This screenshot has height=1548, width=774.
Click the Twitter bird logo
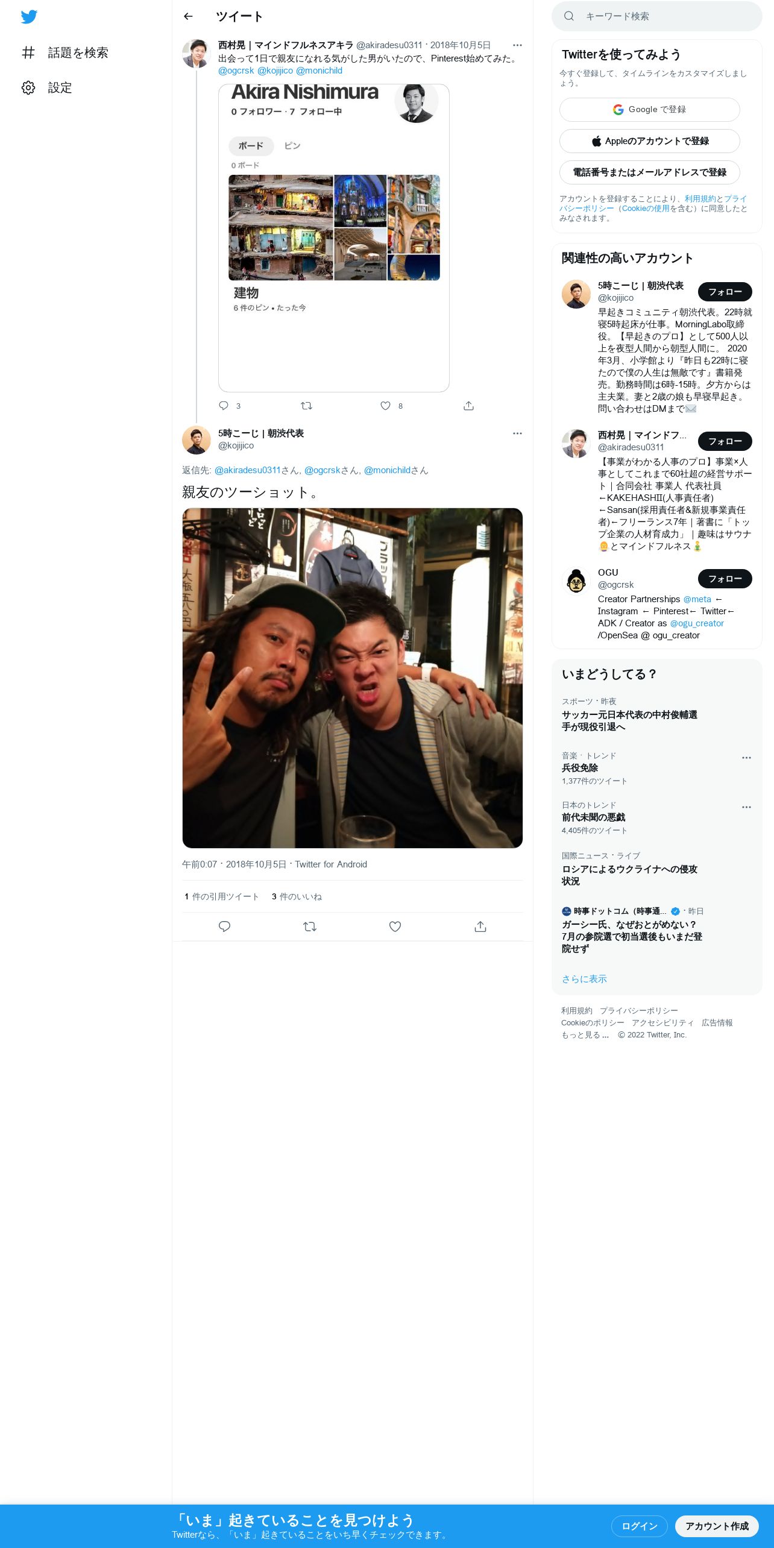[29, 17]
